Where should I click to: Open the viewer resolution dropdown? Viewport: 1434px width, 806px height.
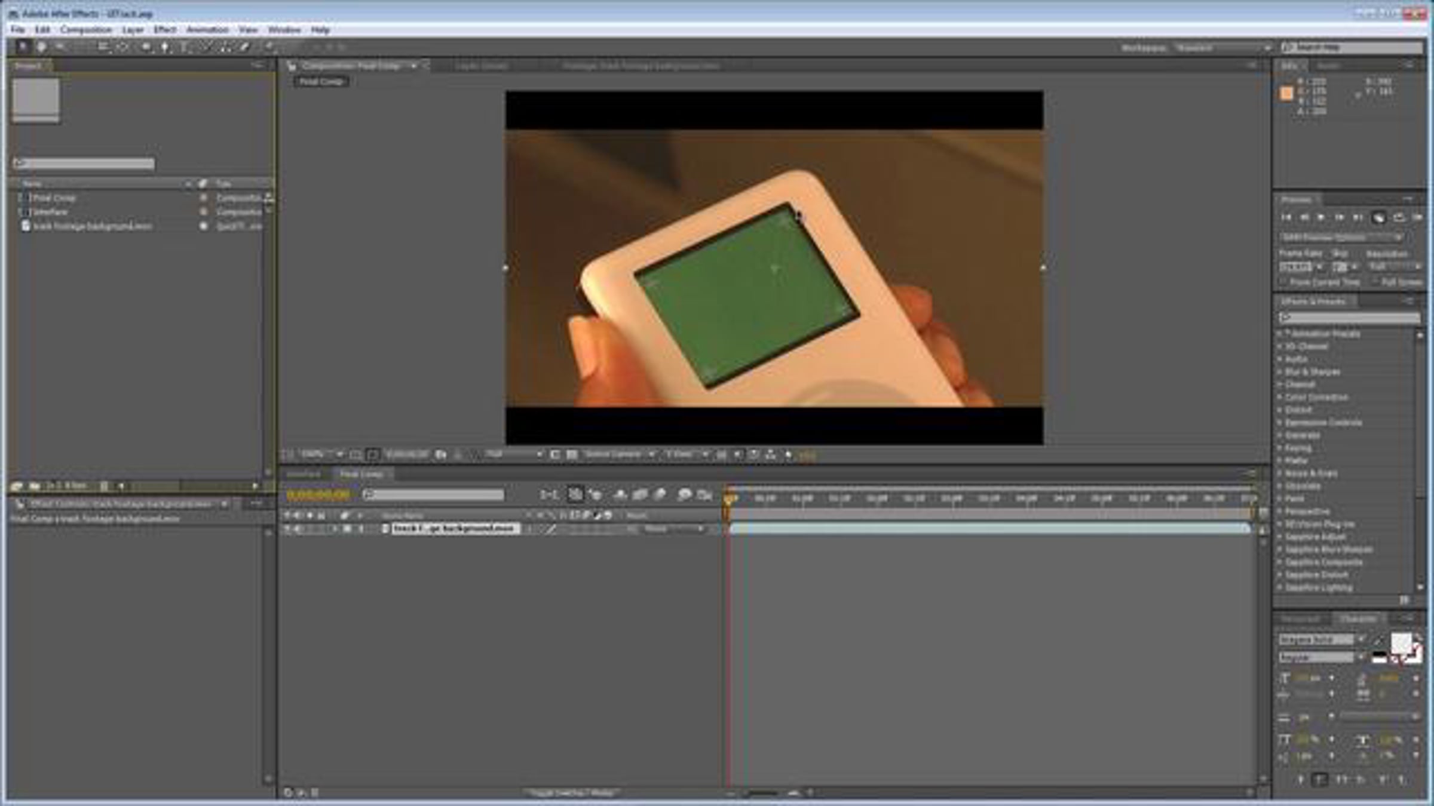[x=513, y=454]
